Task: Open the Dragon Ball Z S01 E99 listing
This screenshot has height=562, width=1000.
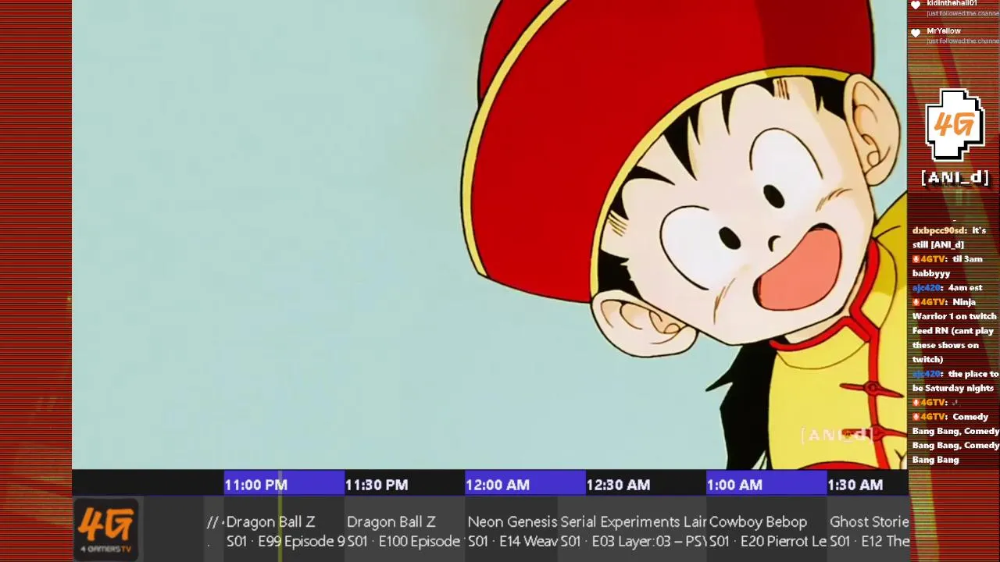Action: click(x=284, y=531)
